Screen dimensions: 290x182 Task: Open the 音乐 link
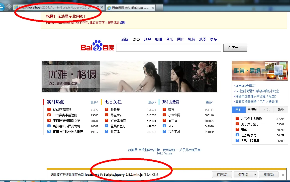pos(170,39)
